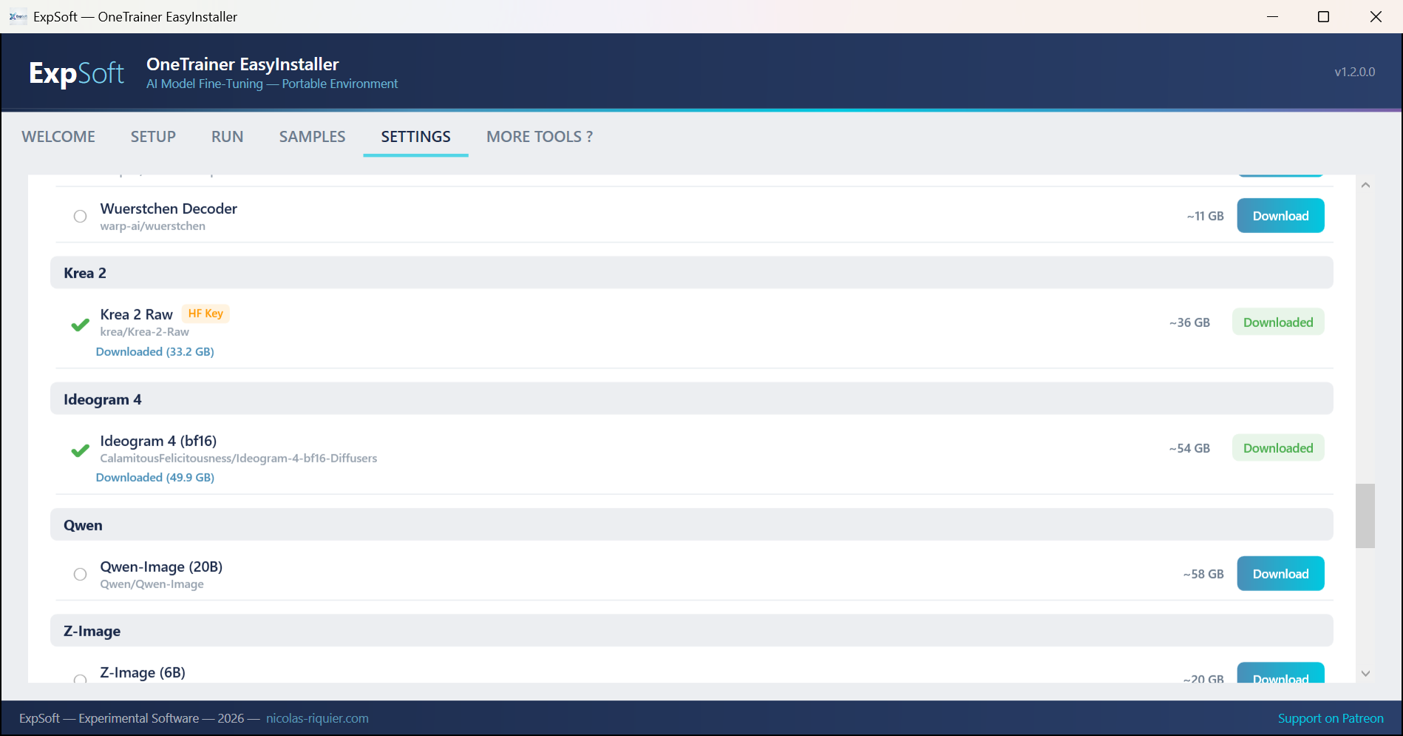Click the 'Downloaded (33.2 GB)' status text

tap(155, 352)
